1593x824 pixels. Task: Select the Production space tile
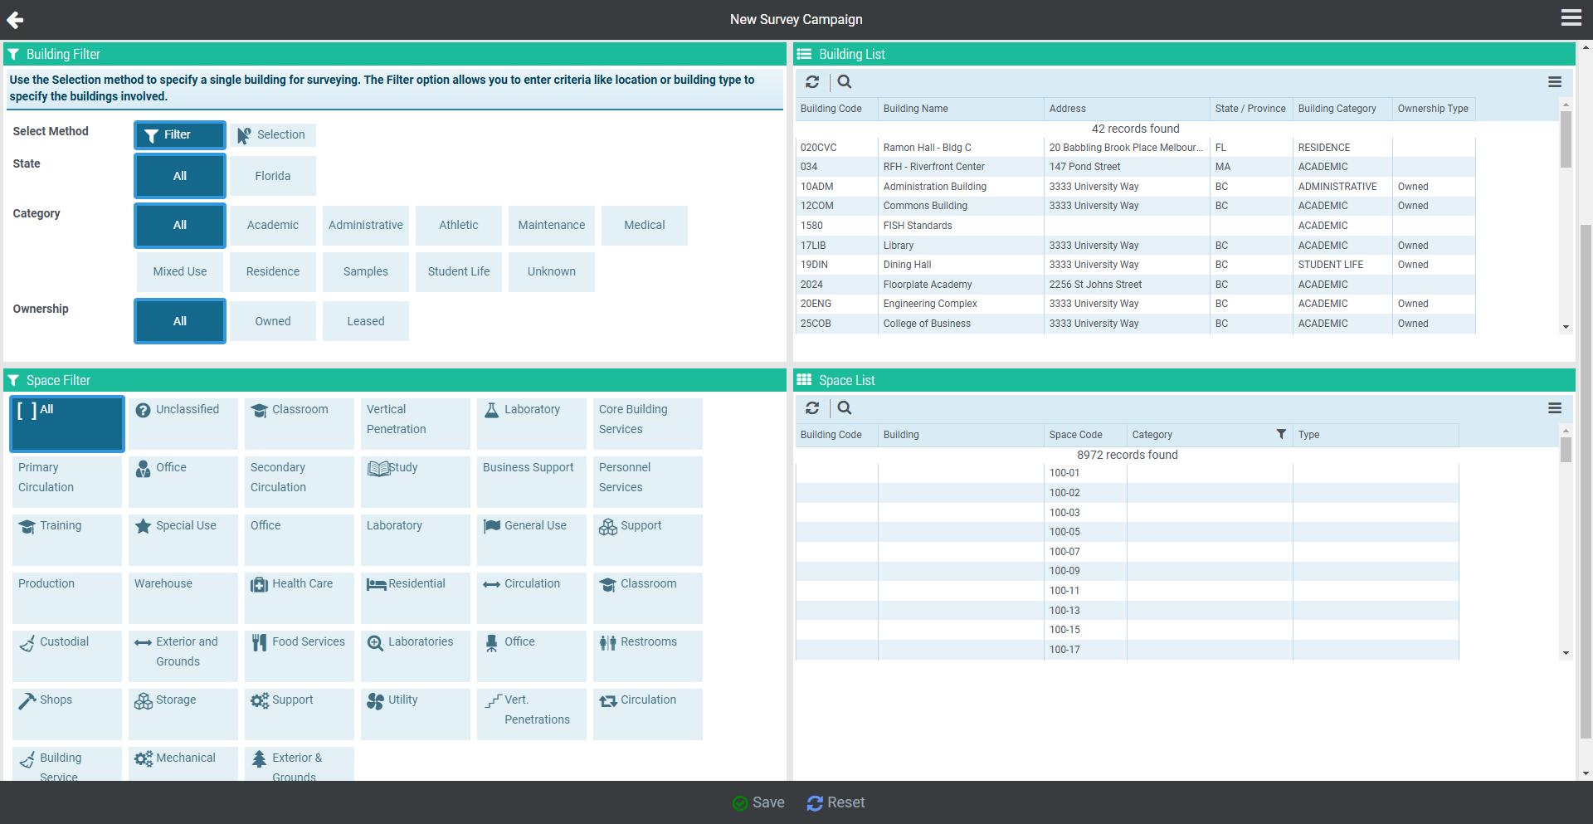point(67,597)
